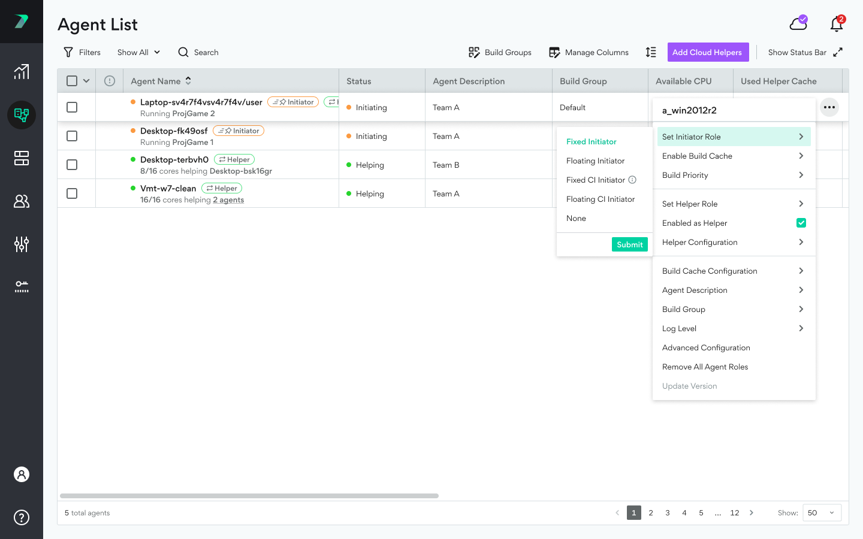863x539 pixels.
Task: Open the Show All dropdown
Action: [138, 52]
